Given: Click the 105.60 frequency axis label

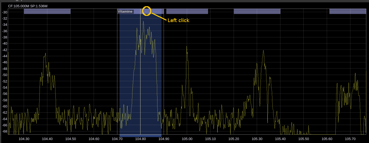Looking at the screenshot, I should pyautogui.click(x=327, y=139).
